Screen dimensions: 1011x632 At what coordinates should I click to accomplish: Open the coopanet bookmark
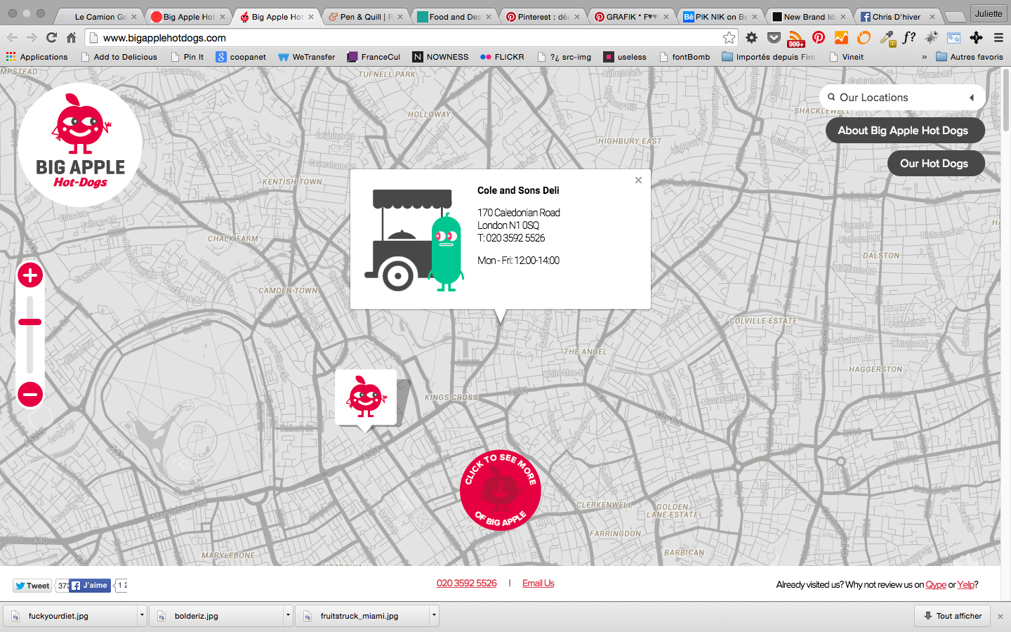[x=241, y=57]
